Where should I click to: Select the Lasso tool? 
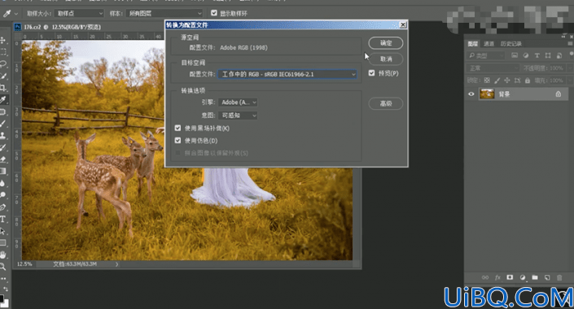pyautogui.click(x=3, y=64)
